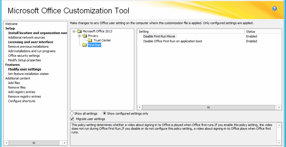This screenshot has width=286, height=147.
Task: Click description box scroll down arrow
Action: point(279,142)
